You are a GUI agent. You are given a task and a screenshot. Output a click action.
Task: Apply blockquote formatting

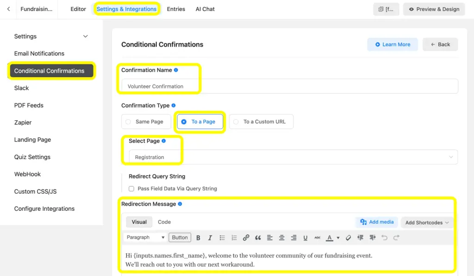coord(258,238)
